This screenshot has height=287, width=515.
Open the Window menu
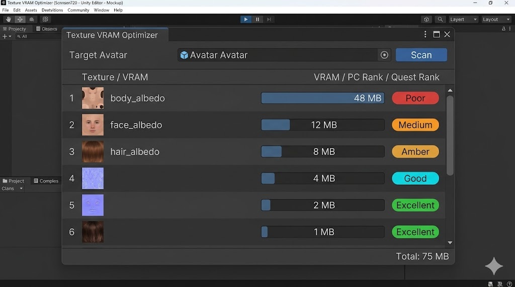pos(101,10)
